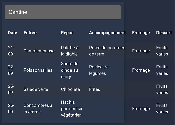Select the Frites side dish cell

click(x=95, y=89)
